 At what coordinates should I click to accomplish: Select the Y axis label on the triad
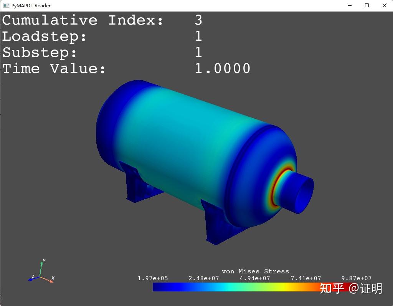[x=44, y=261]
